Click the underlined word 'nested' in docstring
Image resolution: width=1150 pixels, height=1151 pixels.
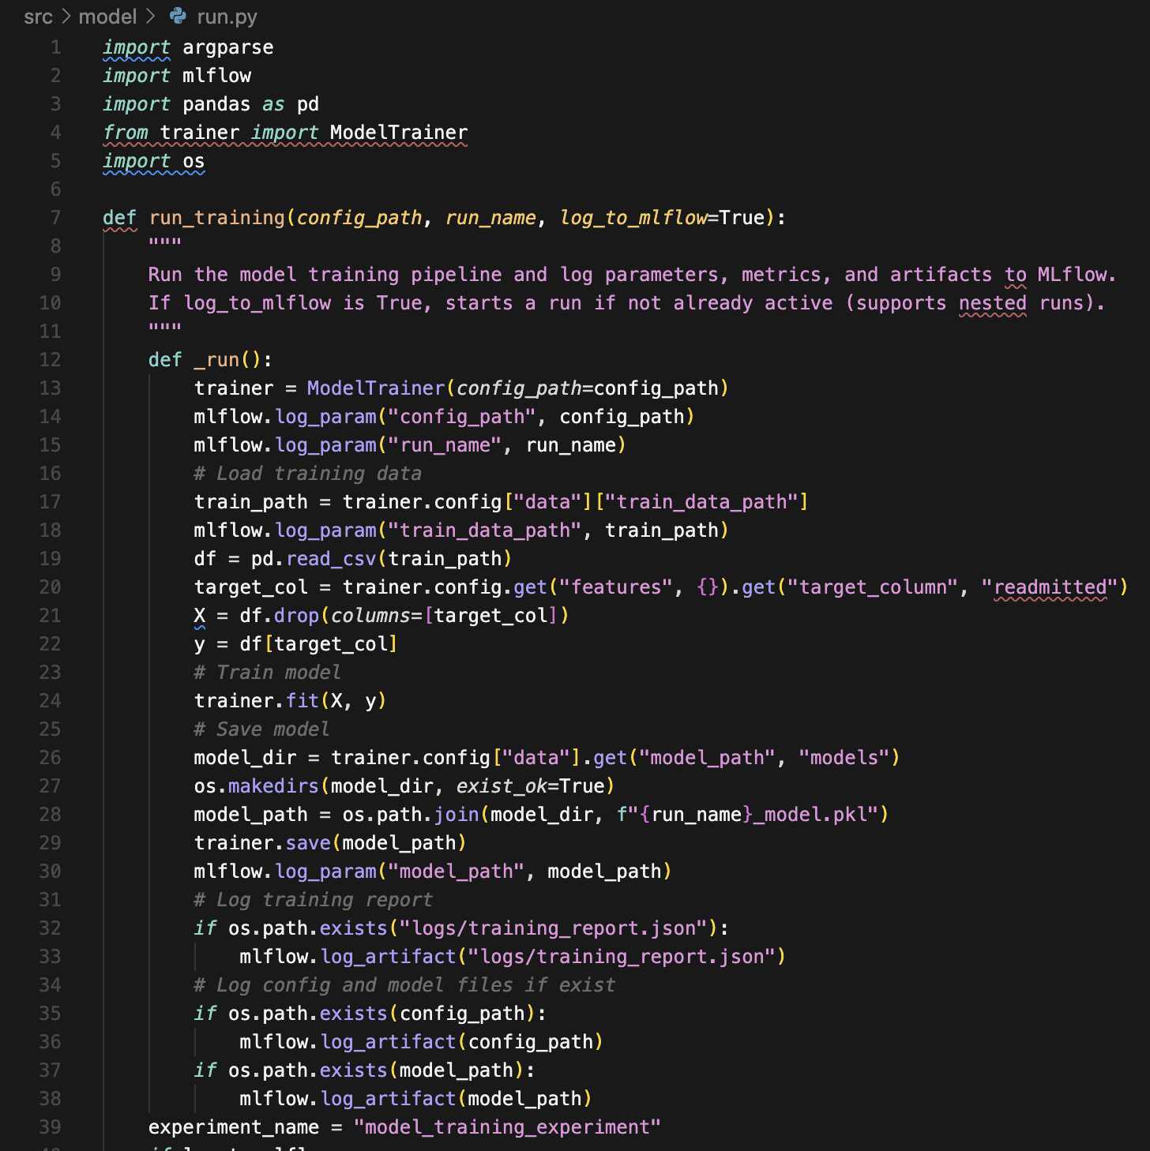point(992,303)
